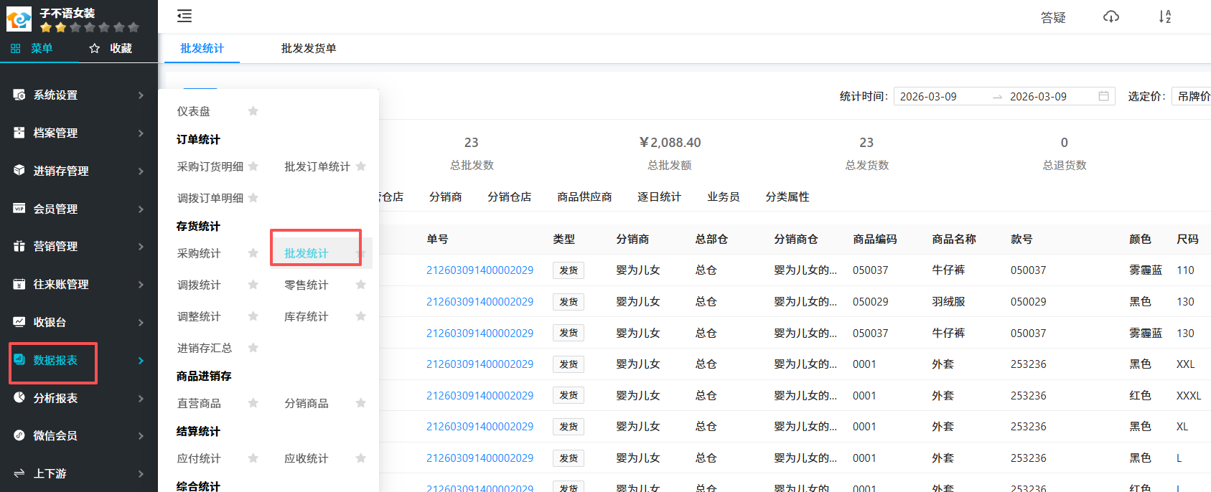Expand 营销管理 menu
Screen dimensions: 1211x492
click(79, 246)
